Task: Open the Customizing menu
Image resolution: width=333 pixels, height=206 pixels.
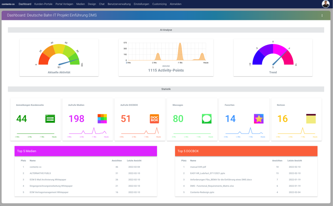Action: [159, 4]
